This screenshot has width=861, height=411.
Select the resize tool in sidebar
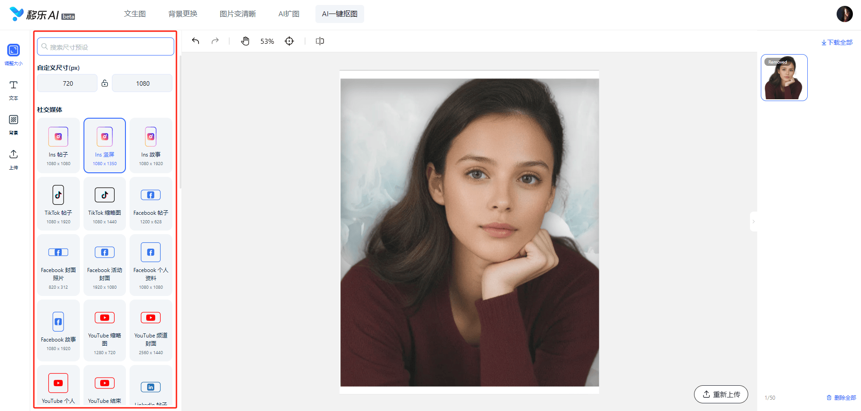[14, 55]
